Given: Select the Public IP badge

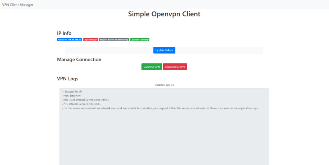Looking at the screenshot, I should (69, 40).
